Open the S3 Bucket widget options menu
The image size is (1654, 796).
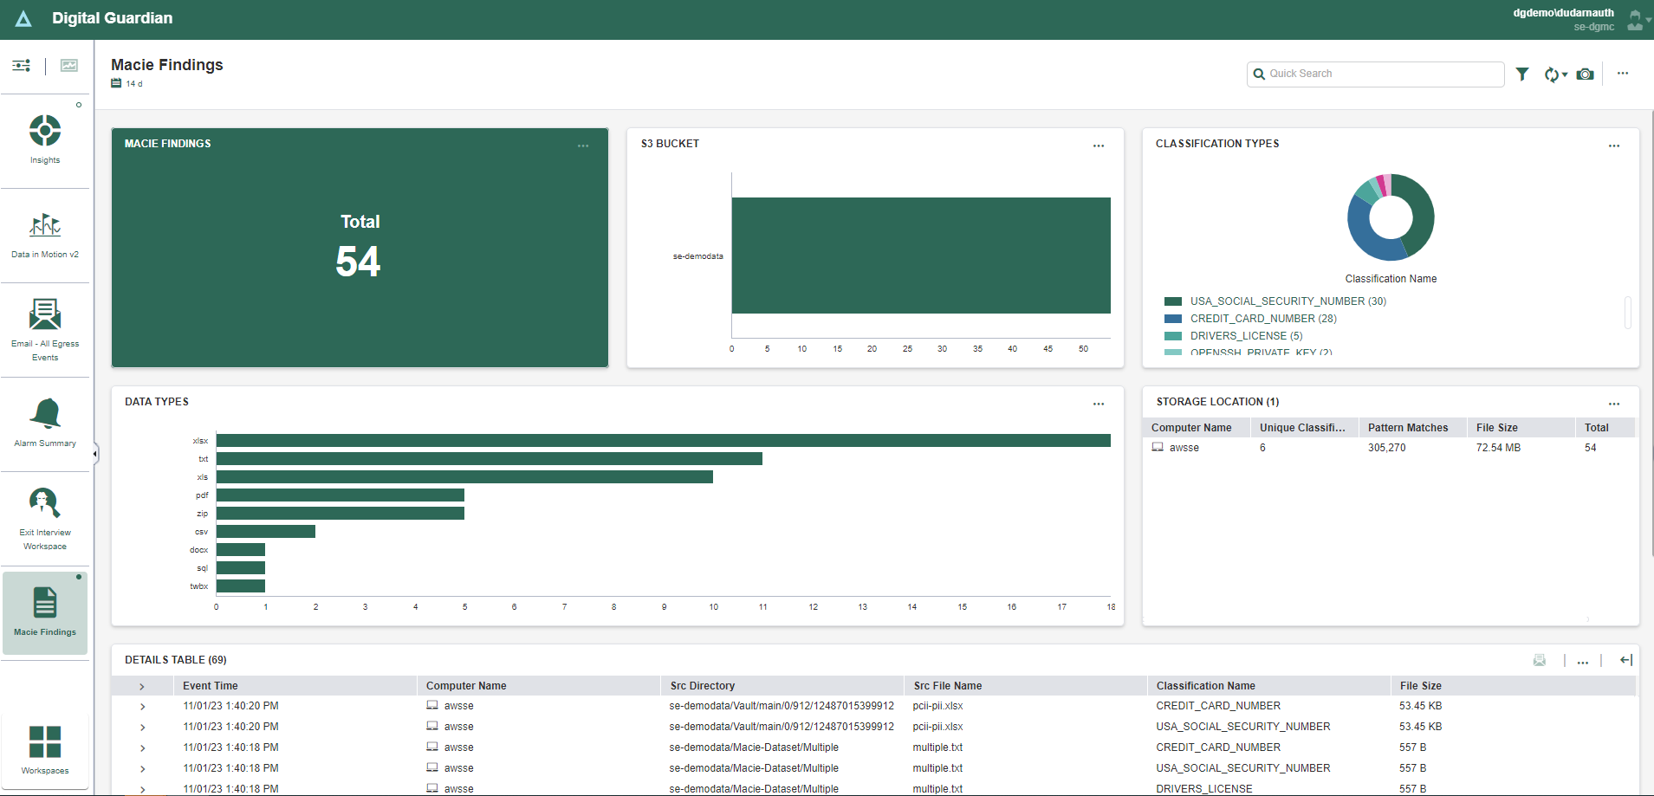tap(1099, 146)
